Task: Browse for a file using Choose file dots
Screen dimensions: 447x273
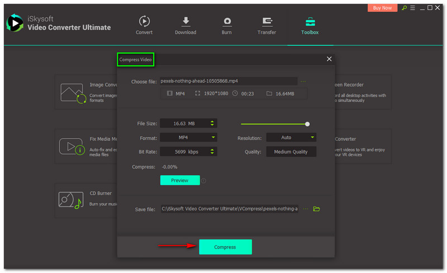Action: (x=303, y=82)
